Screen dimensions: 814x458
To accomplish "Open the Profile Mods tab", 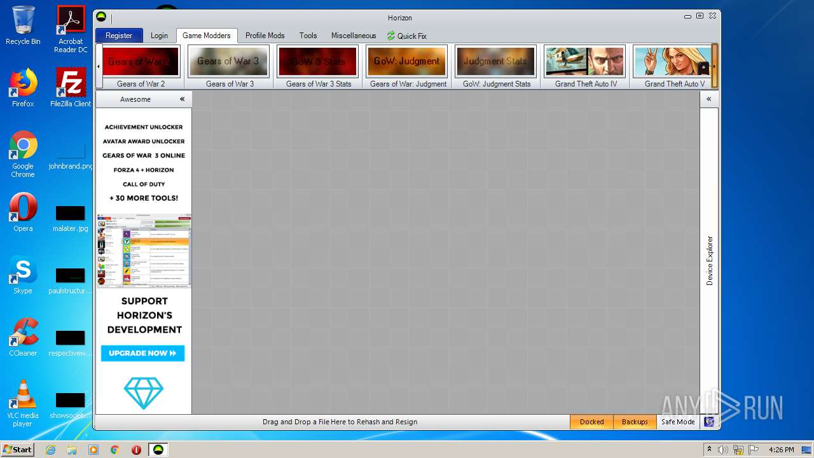I will tap(265, 36).
